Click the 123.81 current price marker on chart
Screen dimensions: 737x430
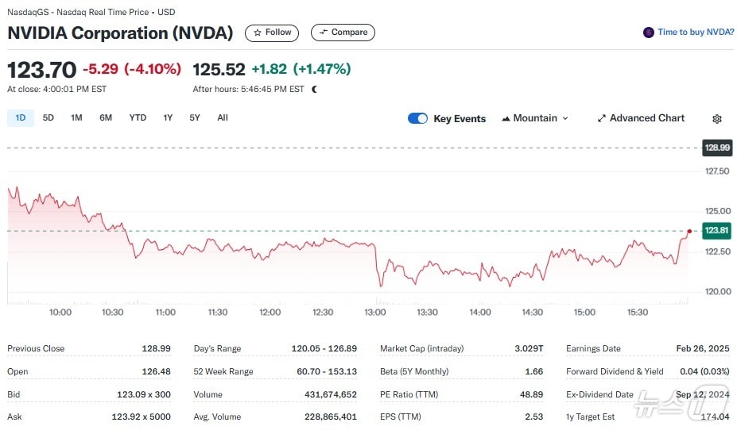click(x=716, y=231)
